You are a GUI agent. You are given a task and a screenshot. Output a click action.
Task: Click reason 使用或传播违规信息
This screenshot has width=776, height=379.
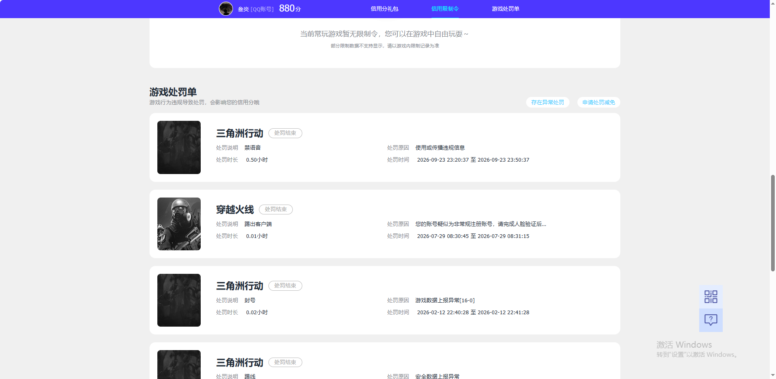click(x=440, y=148)
